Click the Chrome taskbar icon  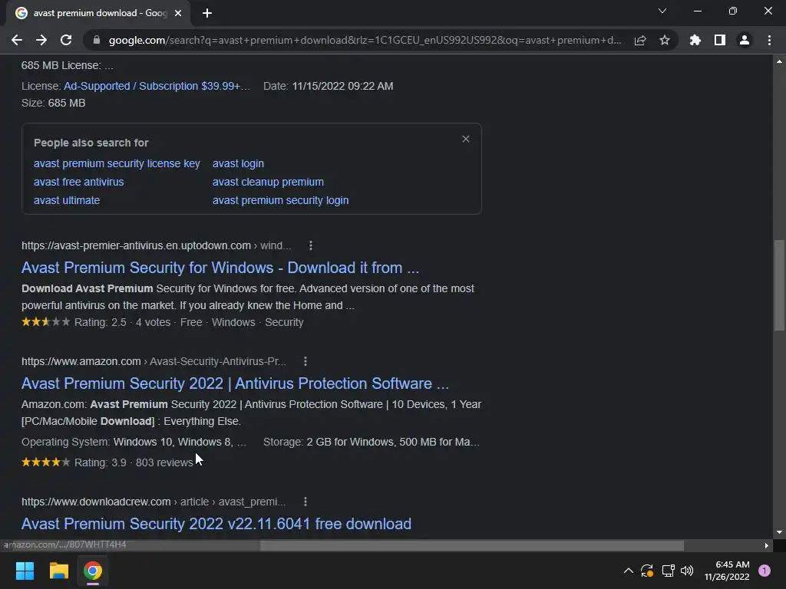coord(93,571)
